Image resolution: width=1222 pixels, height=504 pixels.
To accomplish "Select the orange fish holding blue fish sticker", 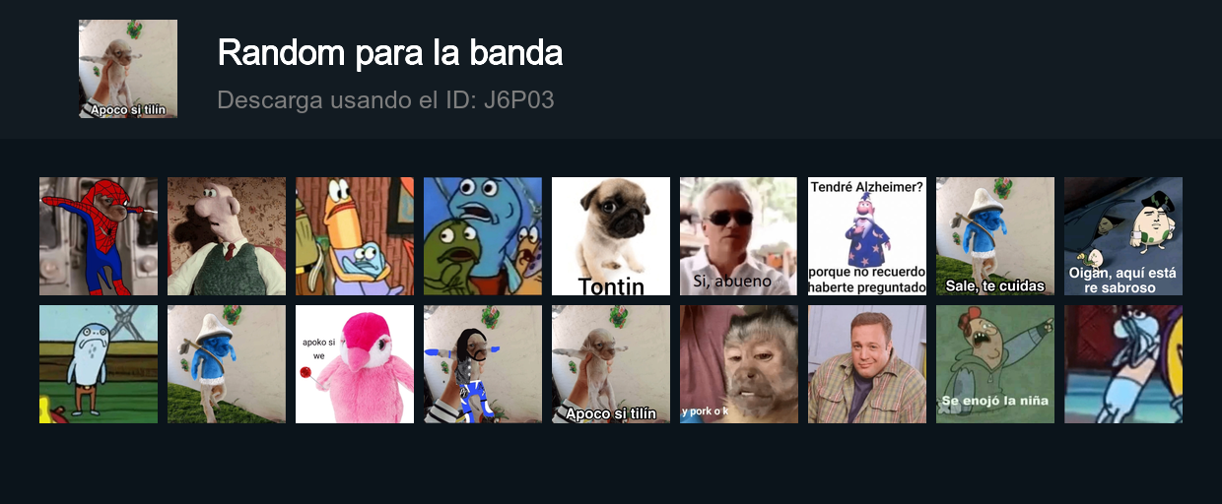I will 355,236.
